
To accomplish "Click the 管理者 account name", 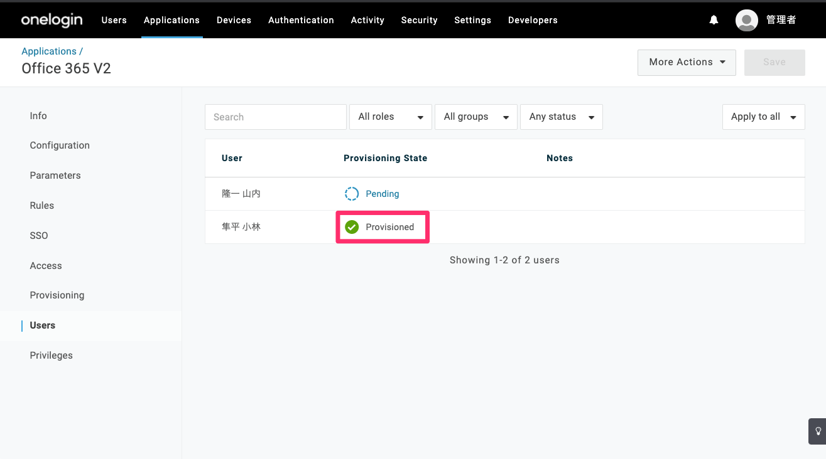I will (781, 20).
